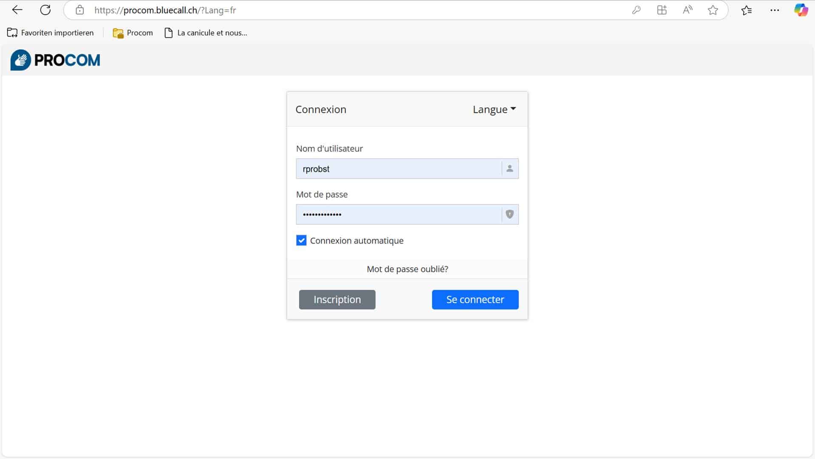Click the user icon in username field
The height and width of the screenshot is (459, 815).
[509, 169]
